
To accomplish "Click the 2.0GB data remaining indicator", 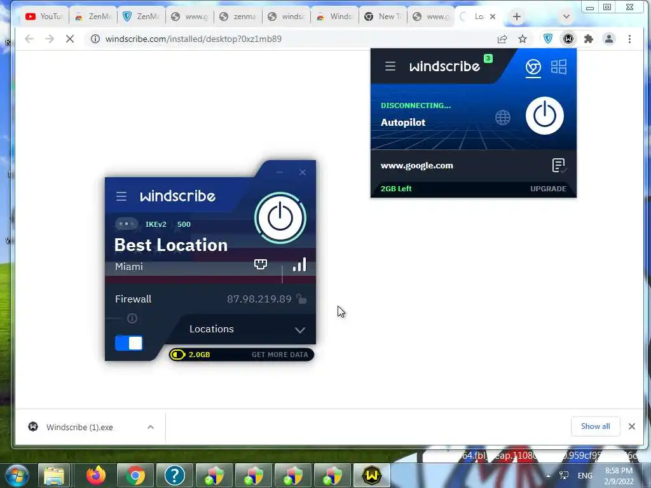I will [x=190, y=355].
